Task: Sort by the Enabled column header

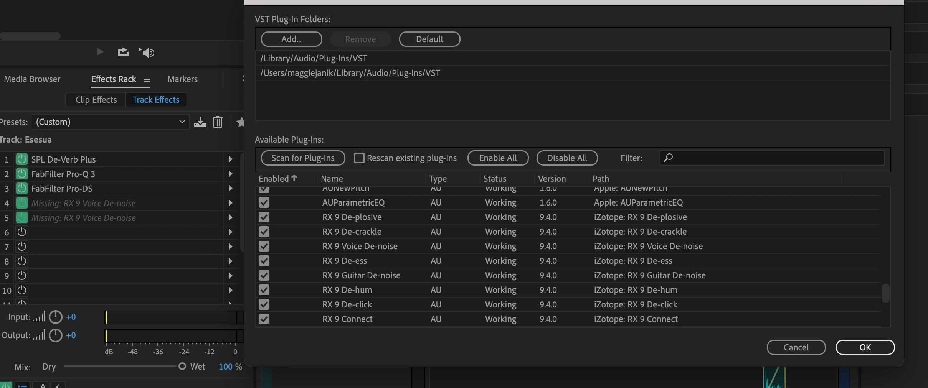Action: click(278, 179)
